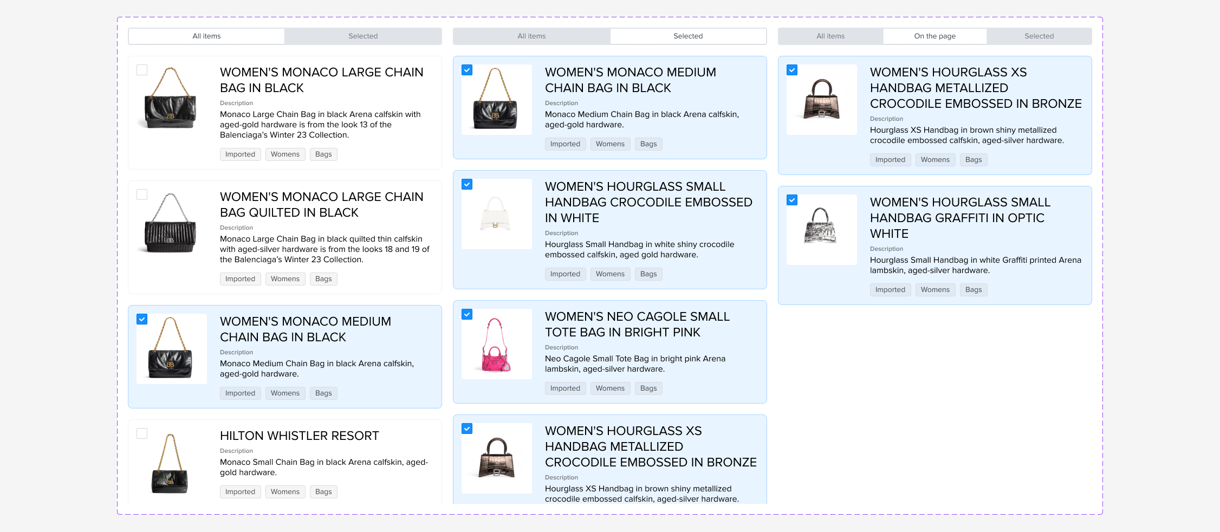Click description Neo Cagole Small Tote bright pink lambskin
This screenshot has width=1220, height=532.
[635, 364]
